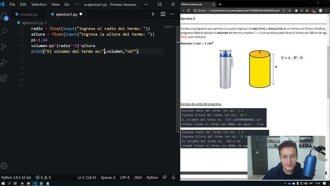Open the Run and Debug view

[4, 63]
